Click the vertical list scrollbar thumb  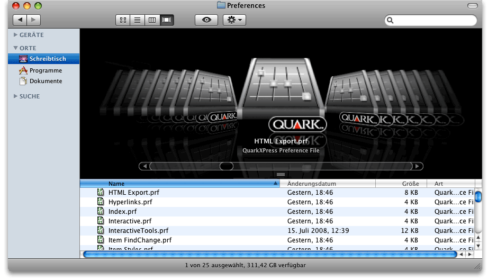[x=478, y=197]
